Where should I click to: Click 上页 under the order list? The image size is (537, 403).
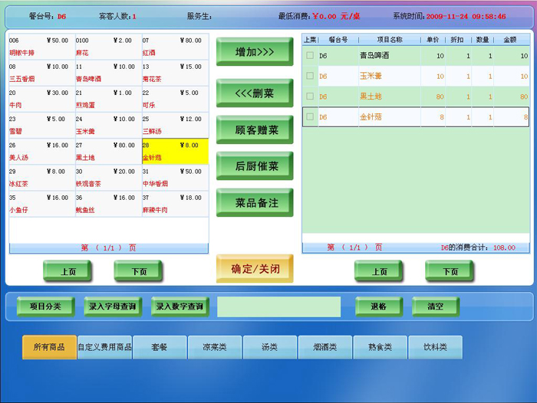[x=379, y=271]
